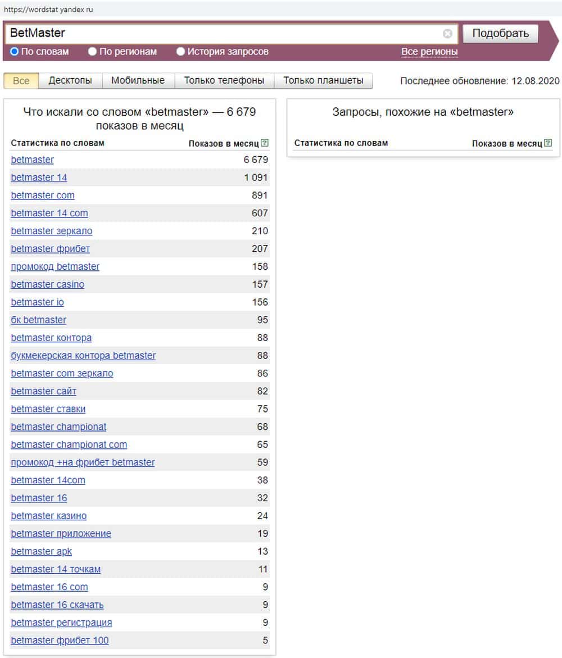Open the betmaster фрибет link

(50, 249)
